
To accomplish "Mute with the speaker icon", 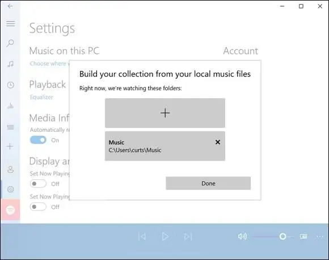I will click(242, 237).
